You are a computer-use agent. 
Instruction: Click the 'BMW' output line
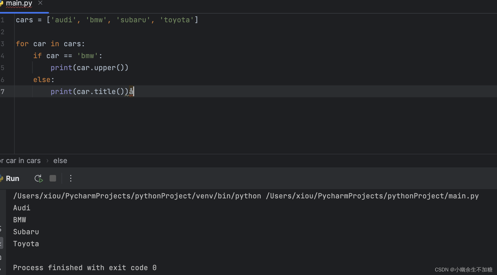coord(20,220)
